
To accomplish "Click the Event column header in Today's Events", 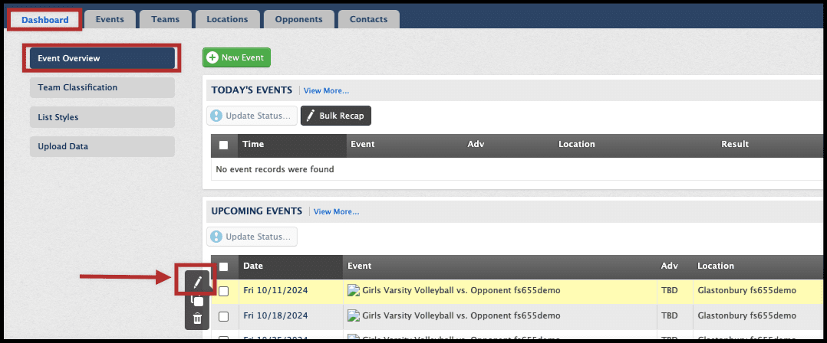I will tap(363, 144).
